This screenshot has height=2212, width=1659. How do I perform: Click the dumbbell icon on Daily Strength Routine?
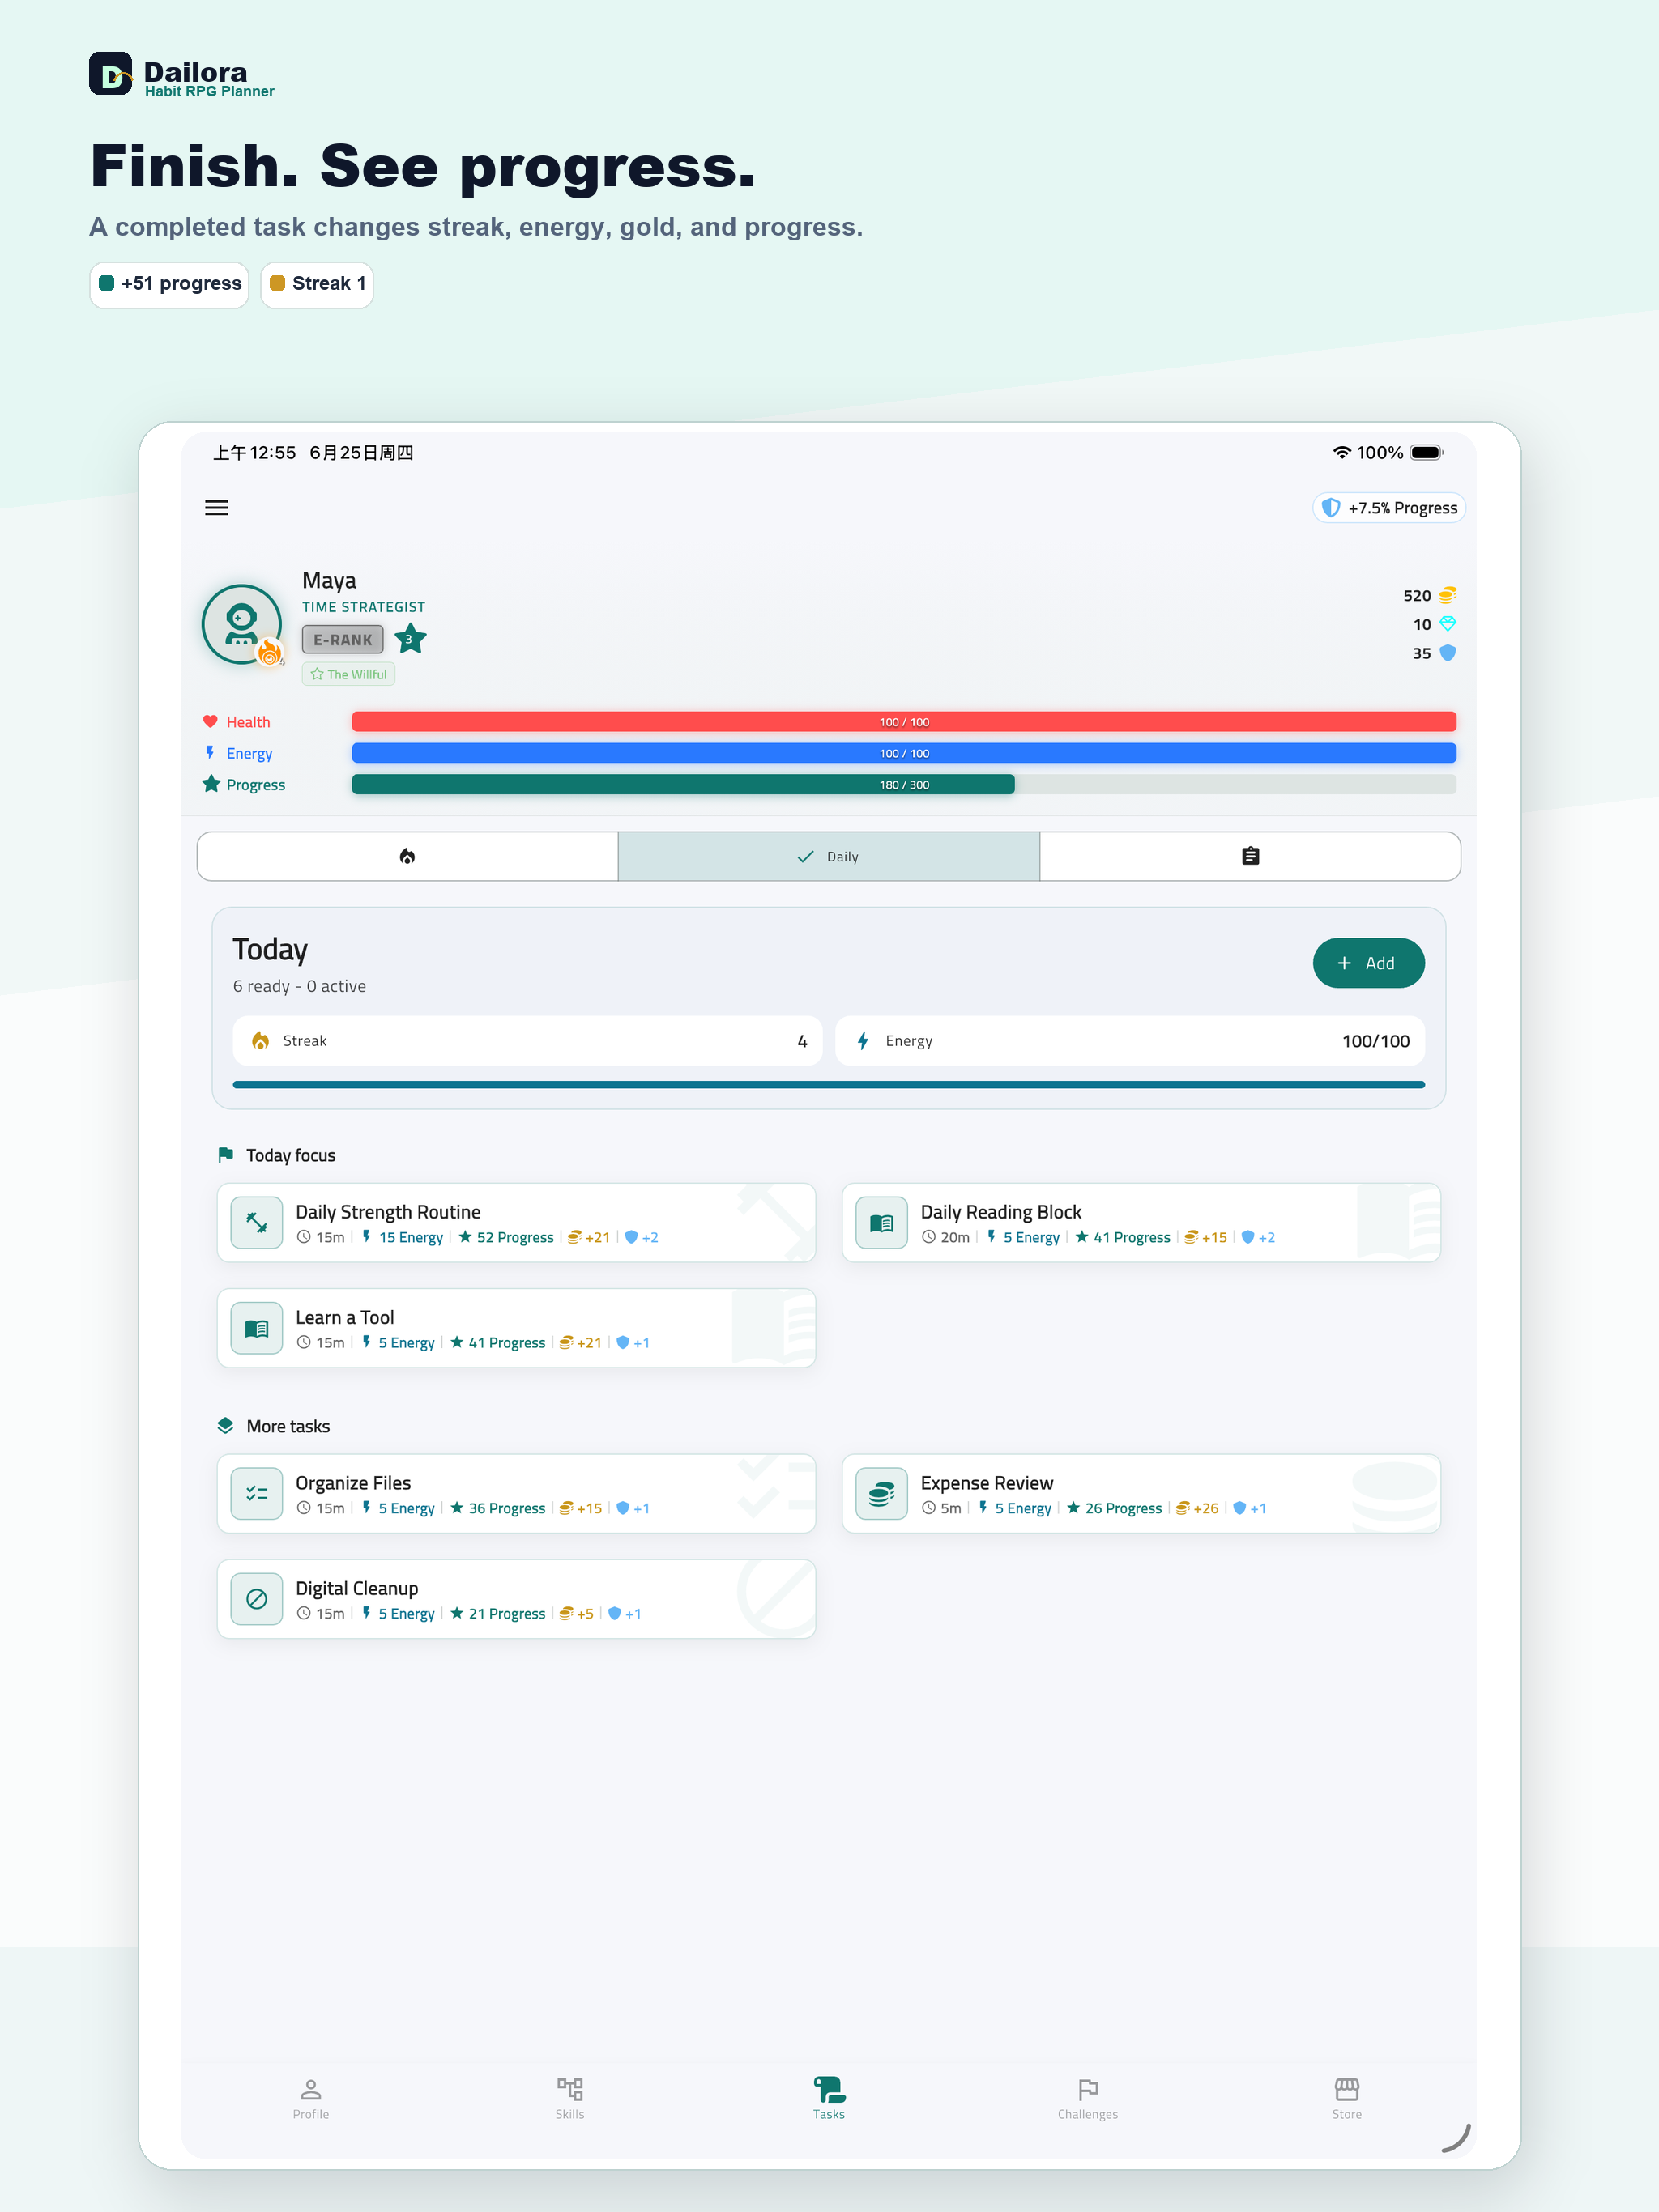point(257,1223)
